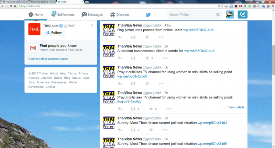Viewport: 275px width, 148px height.
Task: Click the browser home icon
Action: 15,6
